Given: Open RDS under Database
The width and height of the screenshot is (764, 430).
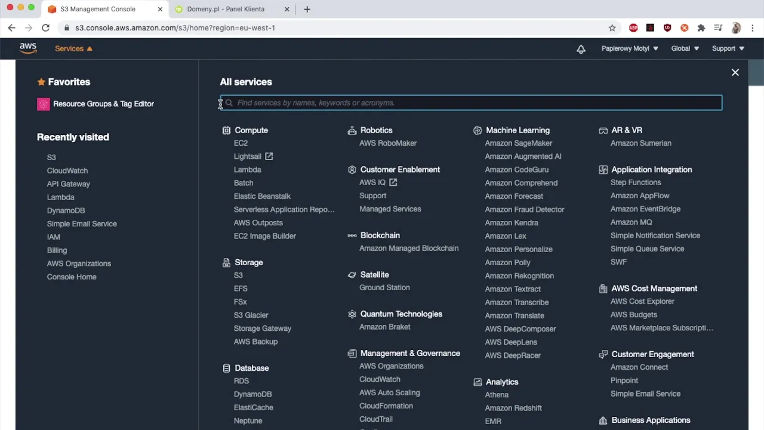Looking at the screenshot, I should [x=241, y=381].
